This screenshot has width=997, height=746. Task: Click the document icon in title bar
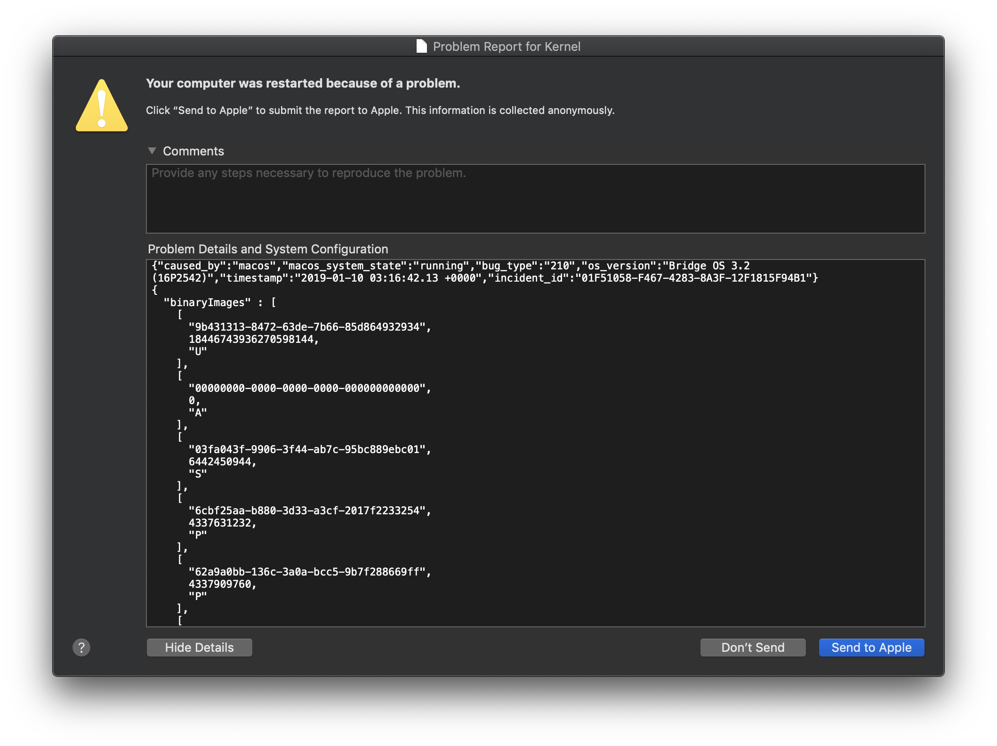pos(422,46)
